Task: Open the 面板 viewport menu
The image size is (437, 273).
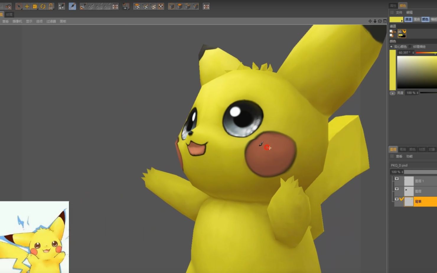Action: point(63,21)
